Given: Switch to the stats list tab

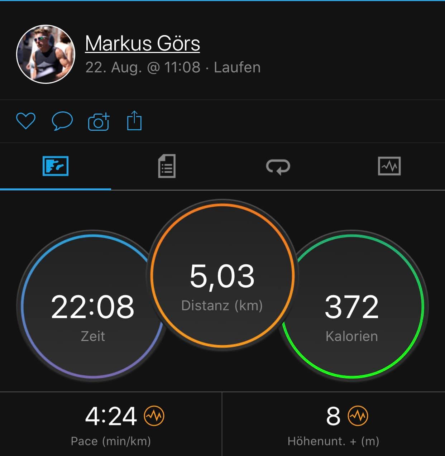Looking at the screenshot, I should (x=167, y=166).
